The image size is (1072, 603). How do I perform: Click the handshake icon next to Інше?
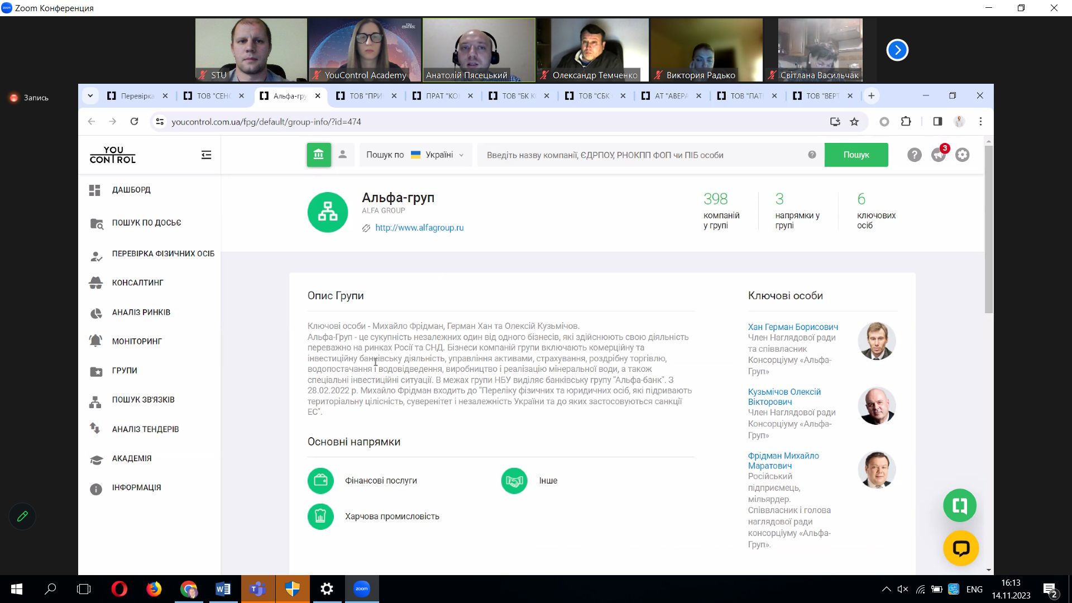click(x=514, y=481)
